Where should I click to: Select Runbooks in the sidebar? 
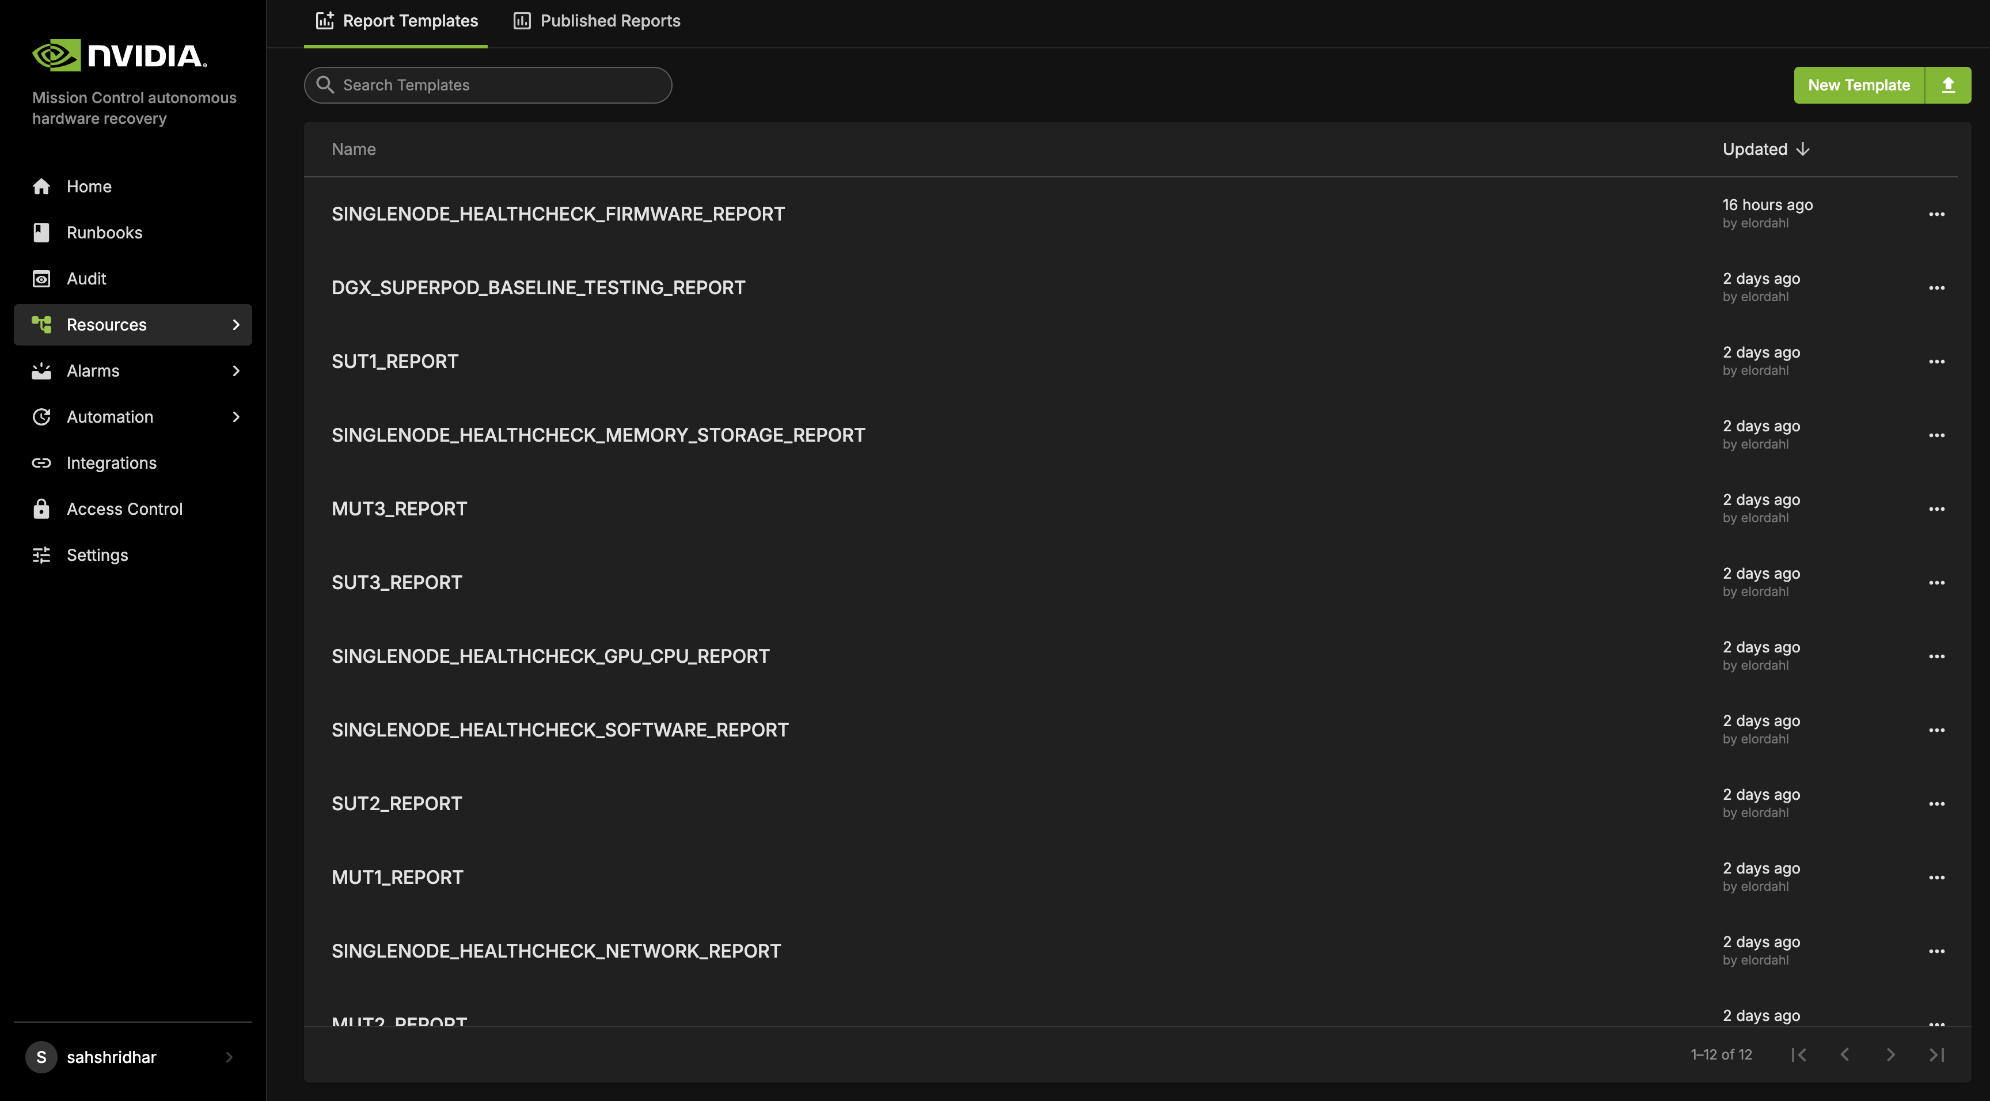133,233
